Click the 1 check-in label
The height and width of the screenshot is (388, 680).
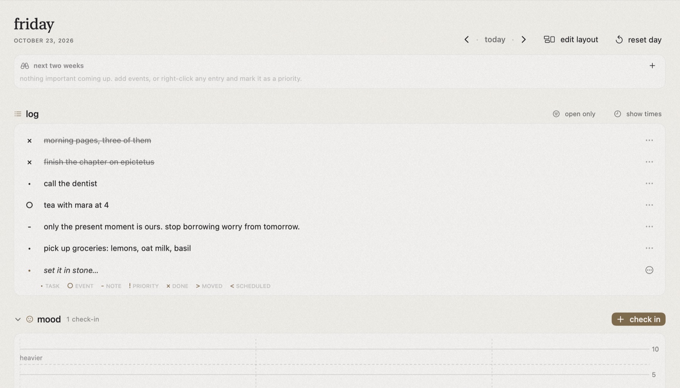tap(83, 319)
